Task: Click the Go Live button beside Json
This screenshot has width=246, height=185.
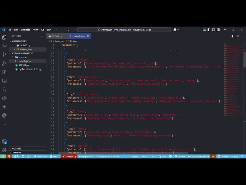Action: click(x=180, y=156)
